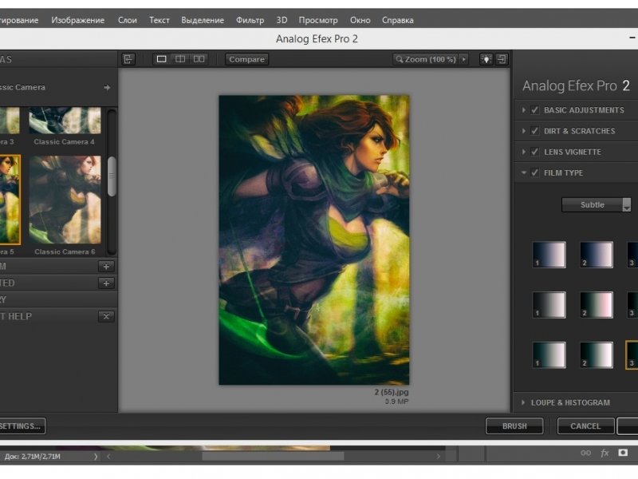This screenshot has width=638, height=479.
Task: Click the preview image in center
Action: 314,240
